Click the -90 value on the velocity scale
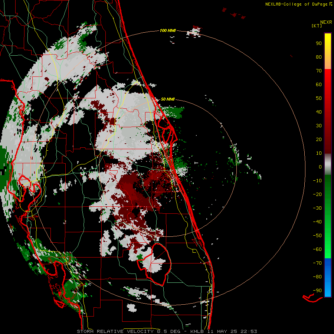The image size is (334, 334). (317, 291)
